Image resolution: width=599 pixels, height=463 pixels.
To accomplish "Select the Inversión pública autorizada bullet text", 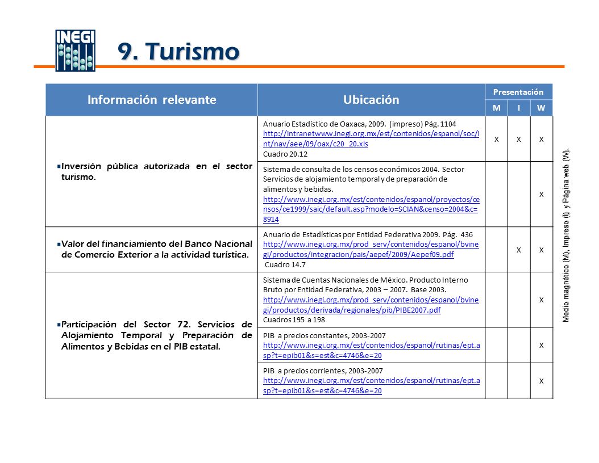I will click(x=155, y=171).
